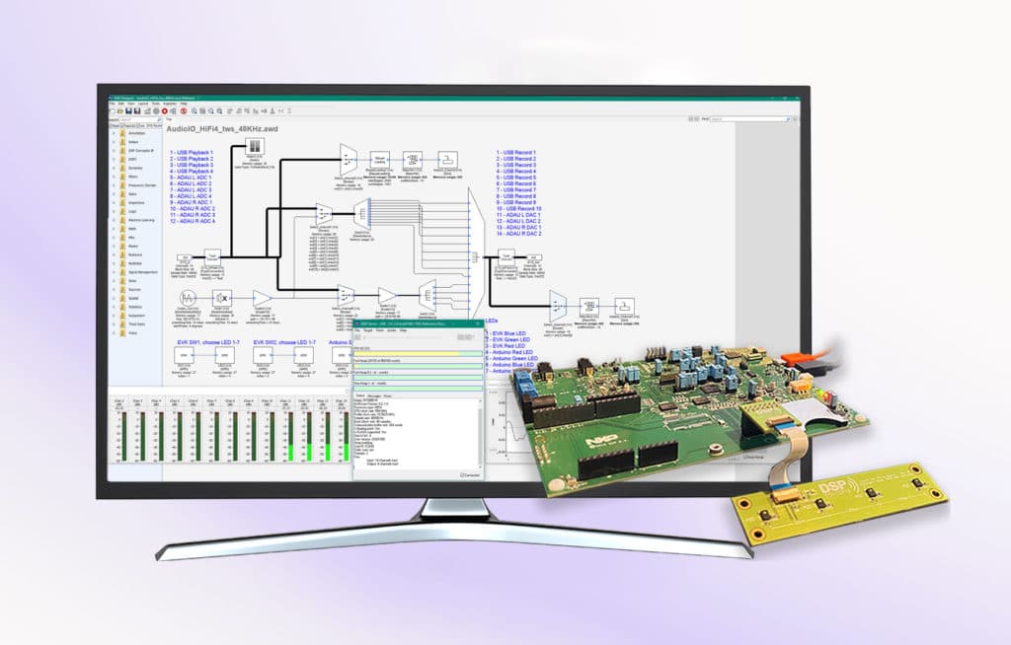The image size is (1011, 645).
Task: Switch to the Errors tab in Server window
Action: (387, 395)
